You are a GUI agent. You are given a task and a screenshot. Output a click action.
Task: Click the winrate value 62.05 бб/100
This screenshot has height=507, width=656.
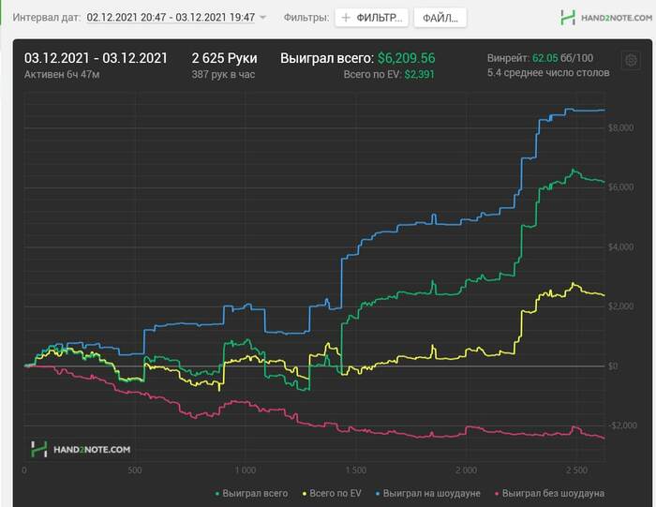[562, 58]
